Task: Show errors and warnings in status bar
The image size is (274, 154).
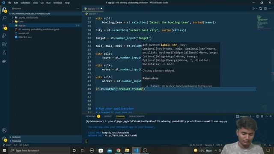Action: [x=24, y=145]
